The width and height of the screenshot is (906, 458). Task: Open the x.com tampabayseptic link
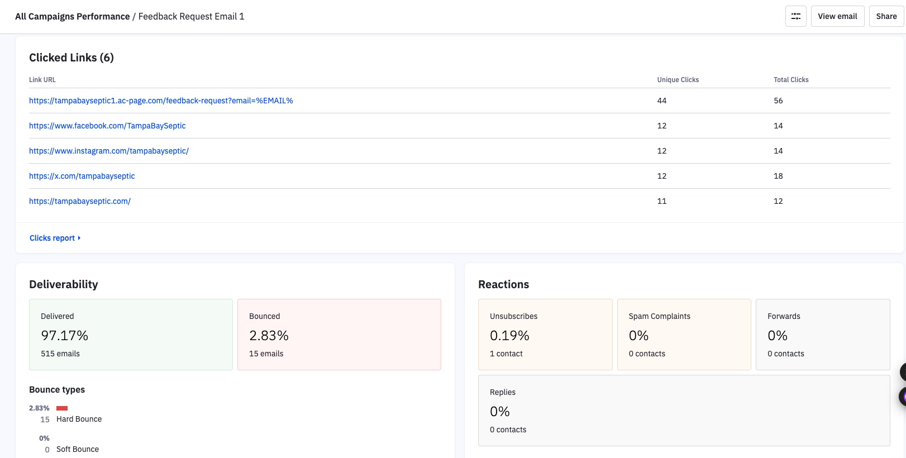pos(82,176)
